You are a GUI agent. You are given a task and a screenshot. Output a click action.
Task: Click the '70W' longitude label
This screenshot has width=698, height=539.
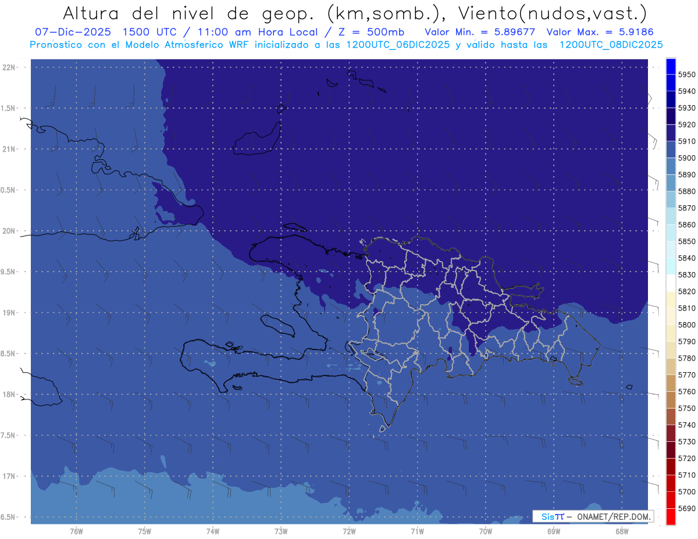tap(486, 531)
